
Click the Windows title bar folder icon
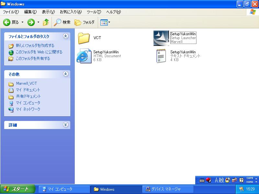click(x=3, y=4)
